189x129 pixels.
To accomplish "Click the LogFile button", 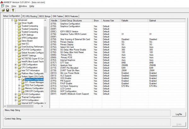I will (179, 114).
